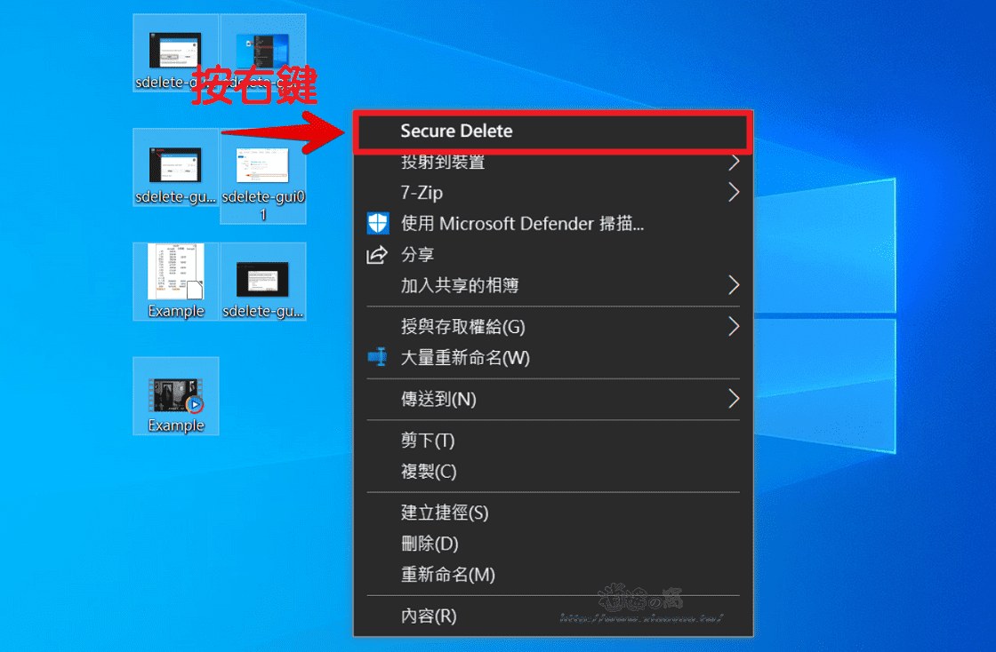The width and height of the screenshot is (996, 652).
Task: Select 剪下(T) to cut the file
Action: tap(425, 440)
